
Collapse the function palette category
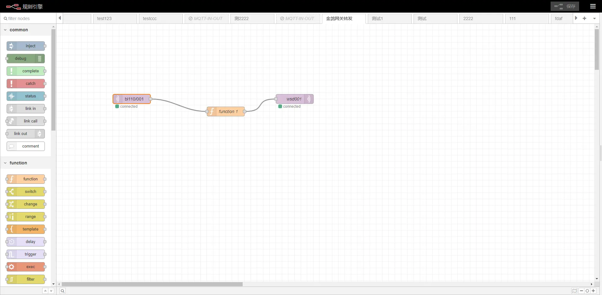(5, 163)
